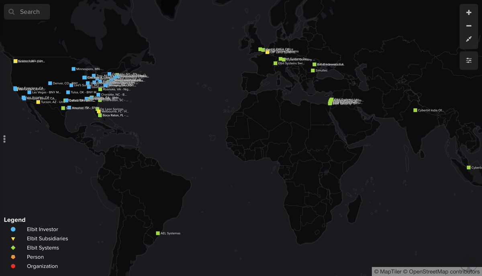The height and width of the screenshot is (276, 482).
Task: Zoom out with the minus button
Action: tap(469, 26)
